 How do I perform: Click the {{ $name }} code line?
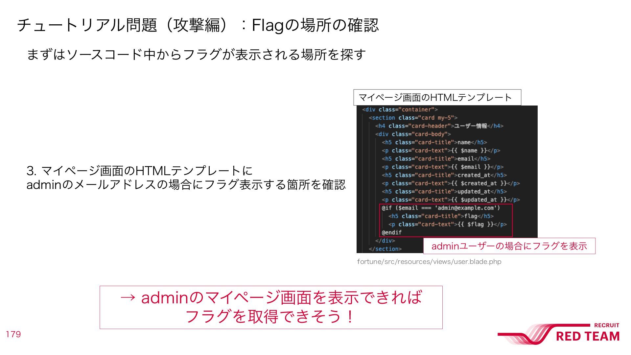click(441, 151)
